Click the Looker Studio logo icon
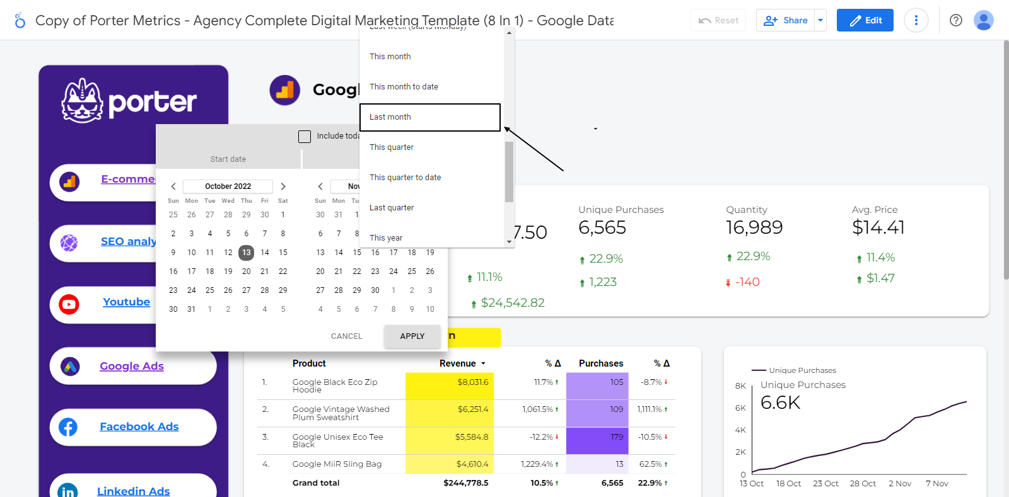Screen dimensions: 1009x497 point(20,20)
